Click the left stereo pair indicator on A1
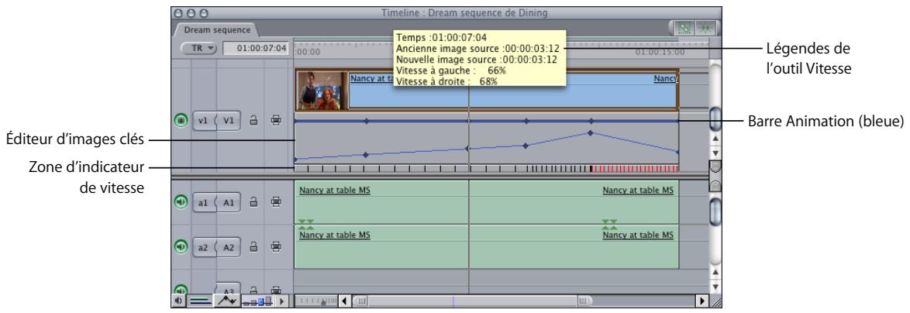Image resolution: width=910 pixels, height=313 pixels. [x=306, y=224]
